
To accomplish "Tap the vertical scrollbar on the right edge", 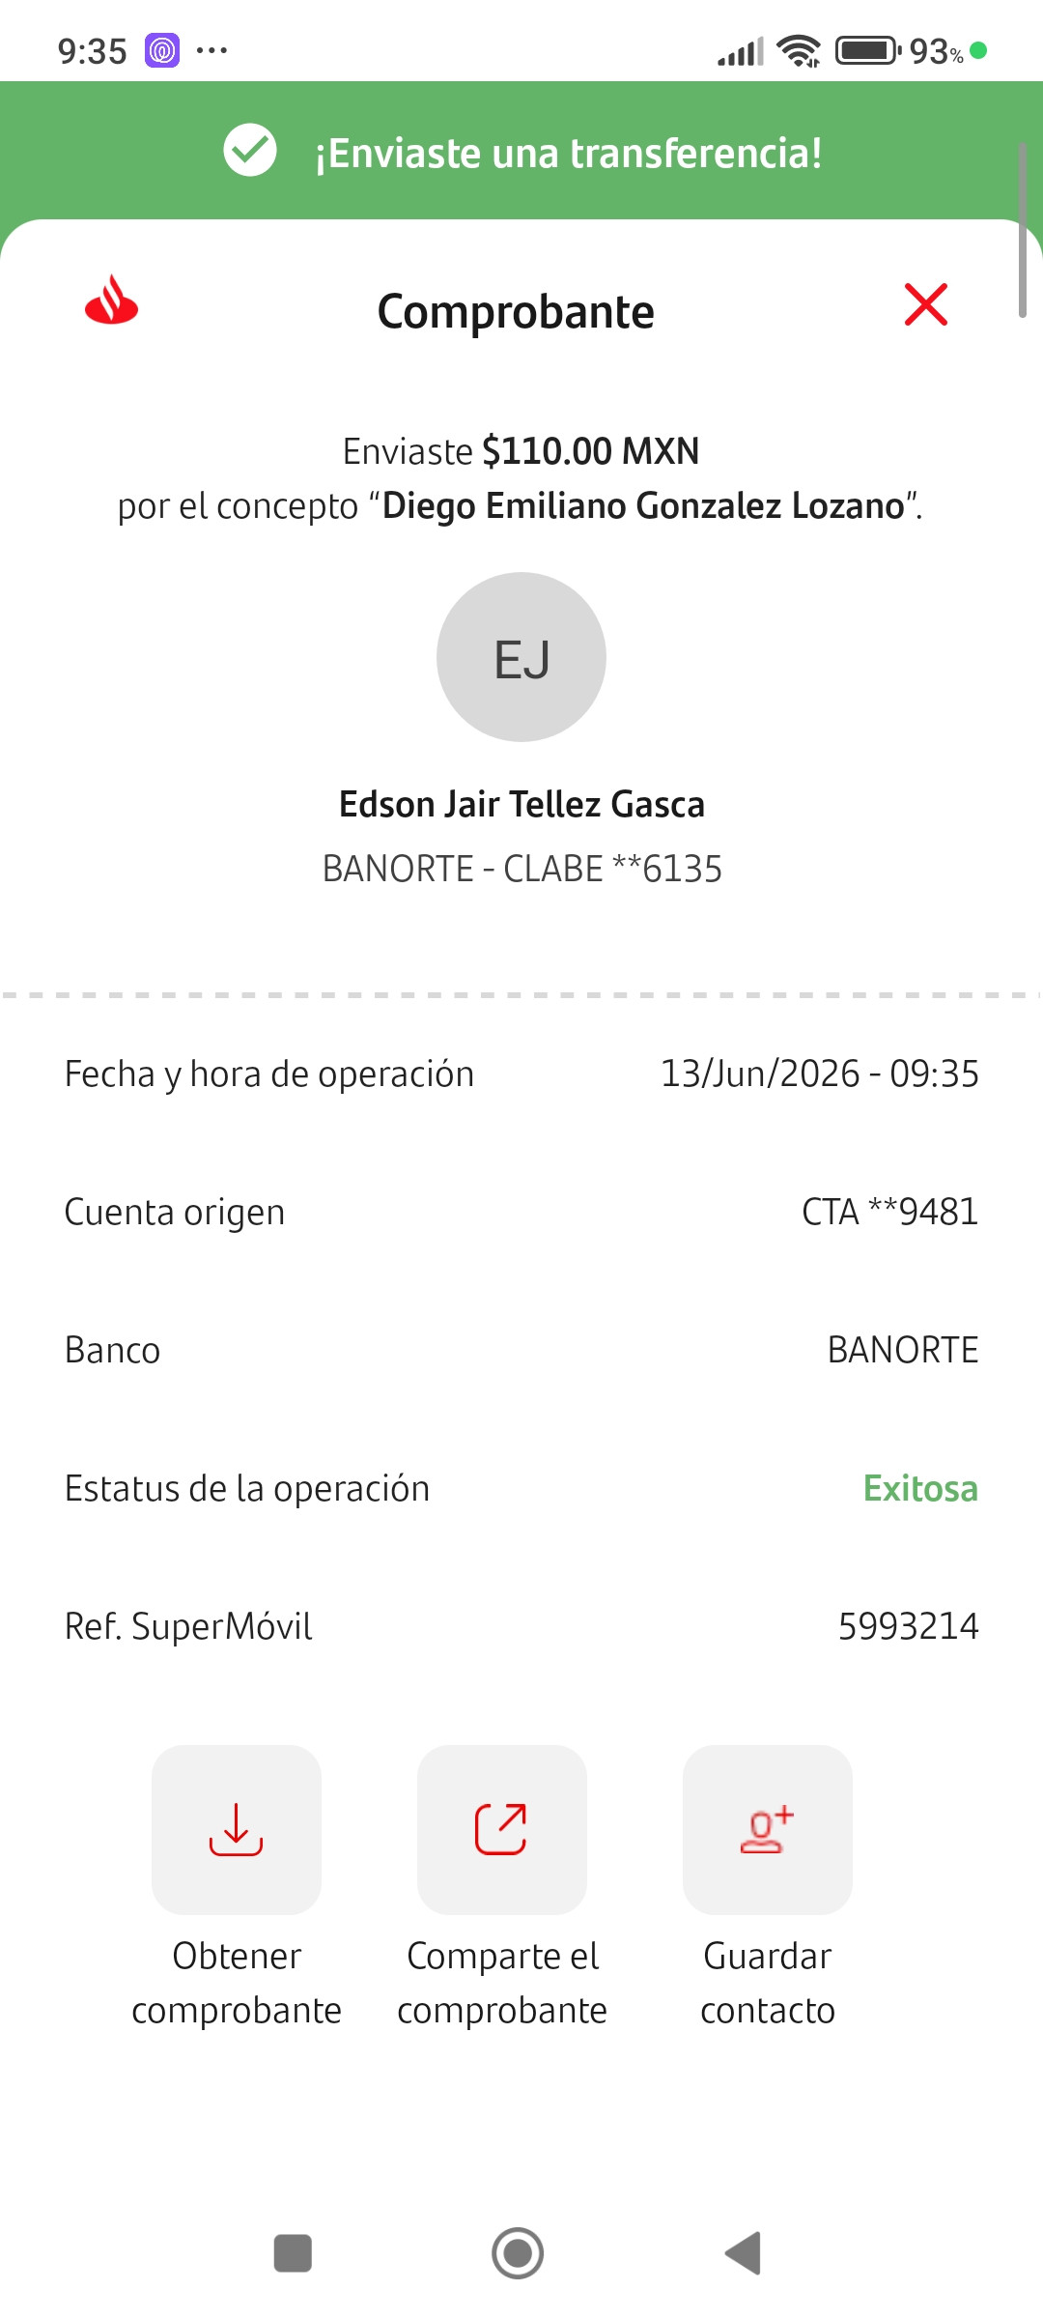I will pyautogui.click(x=1022, y=230).
